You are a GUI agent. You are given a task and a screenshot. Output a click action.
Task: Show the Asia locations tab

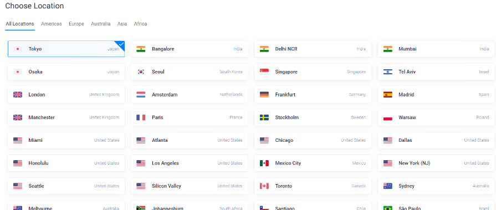[122, 24]
